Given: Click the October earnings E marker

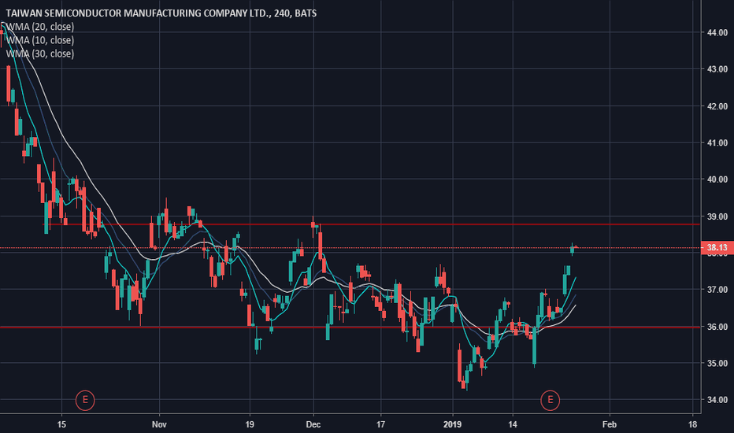Looking at the screenshot, I should click(x=85, y=400).
